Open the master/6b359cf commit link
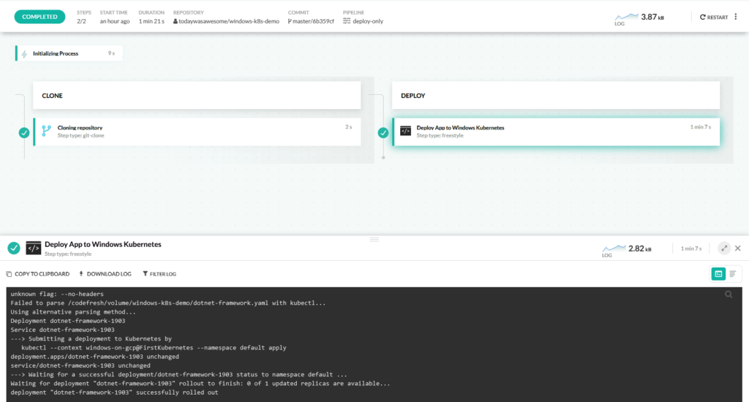 [311, 21]
